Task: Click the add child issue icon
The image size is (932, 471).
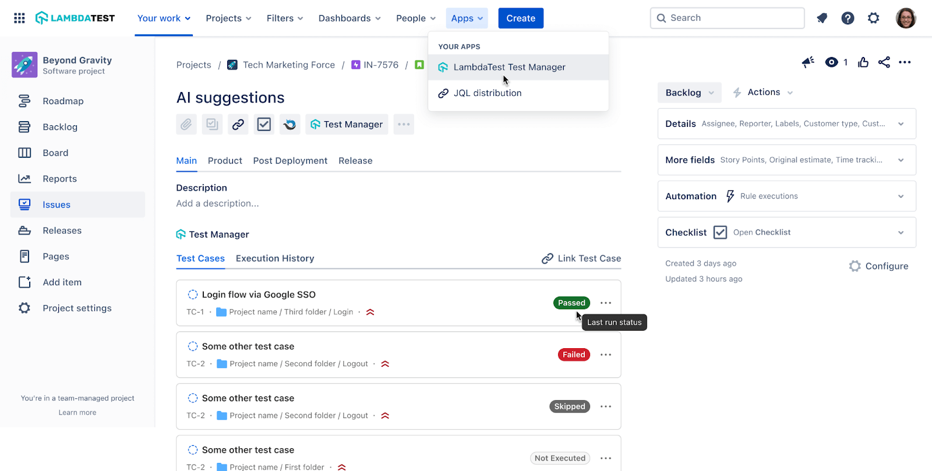Action: pos(212,124)
